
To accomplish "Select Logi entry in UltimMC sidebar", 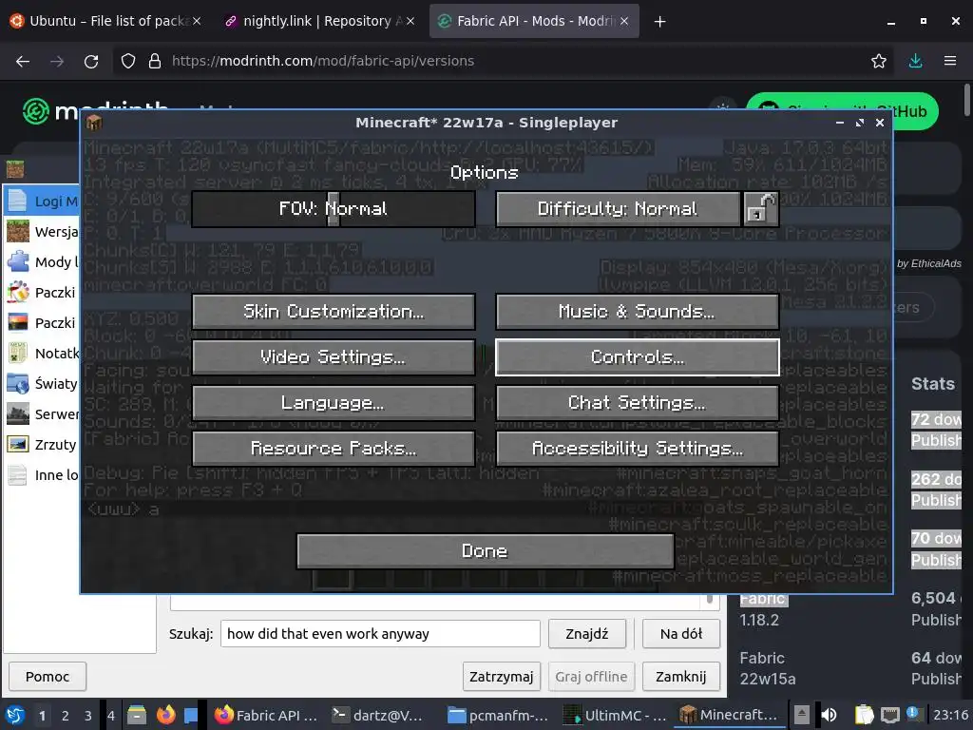I will [x=42, y=202].
